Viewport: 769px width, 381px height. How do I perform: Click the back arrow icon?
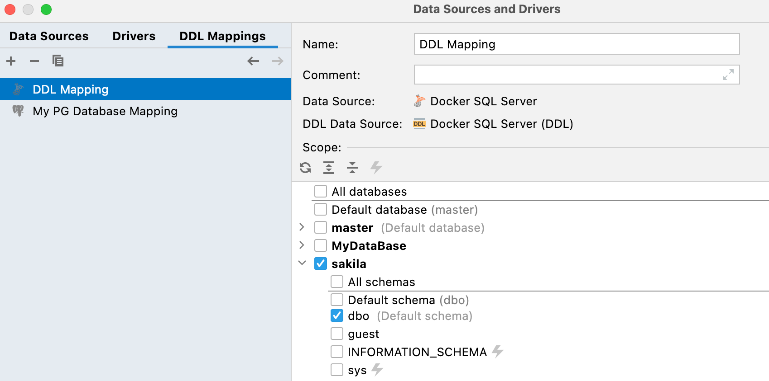(x=253, y=61)
